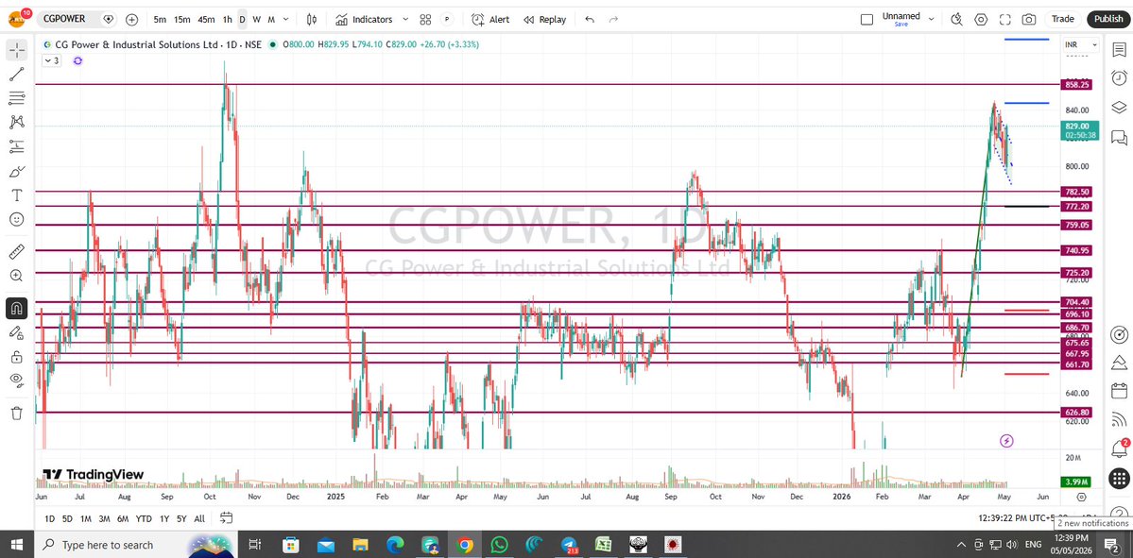Open the object tree layers icon
The height and width of the screenshot is (558, 1133).
point(1119,108)
